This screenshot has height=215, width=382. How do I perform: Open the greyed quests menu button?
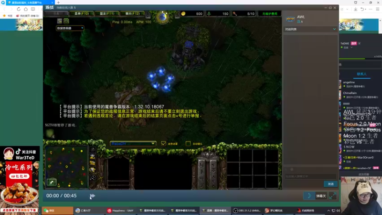56,14
